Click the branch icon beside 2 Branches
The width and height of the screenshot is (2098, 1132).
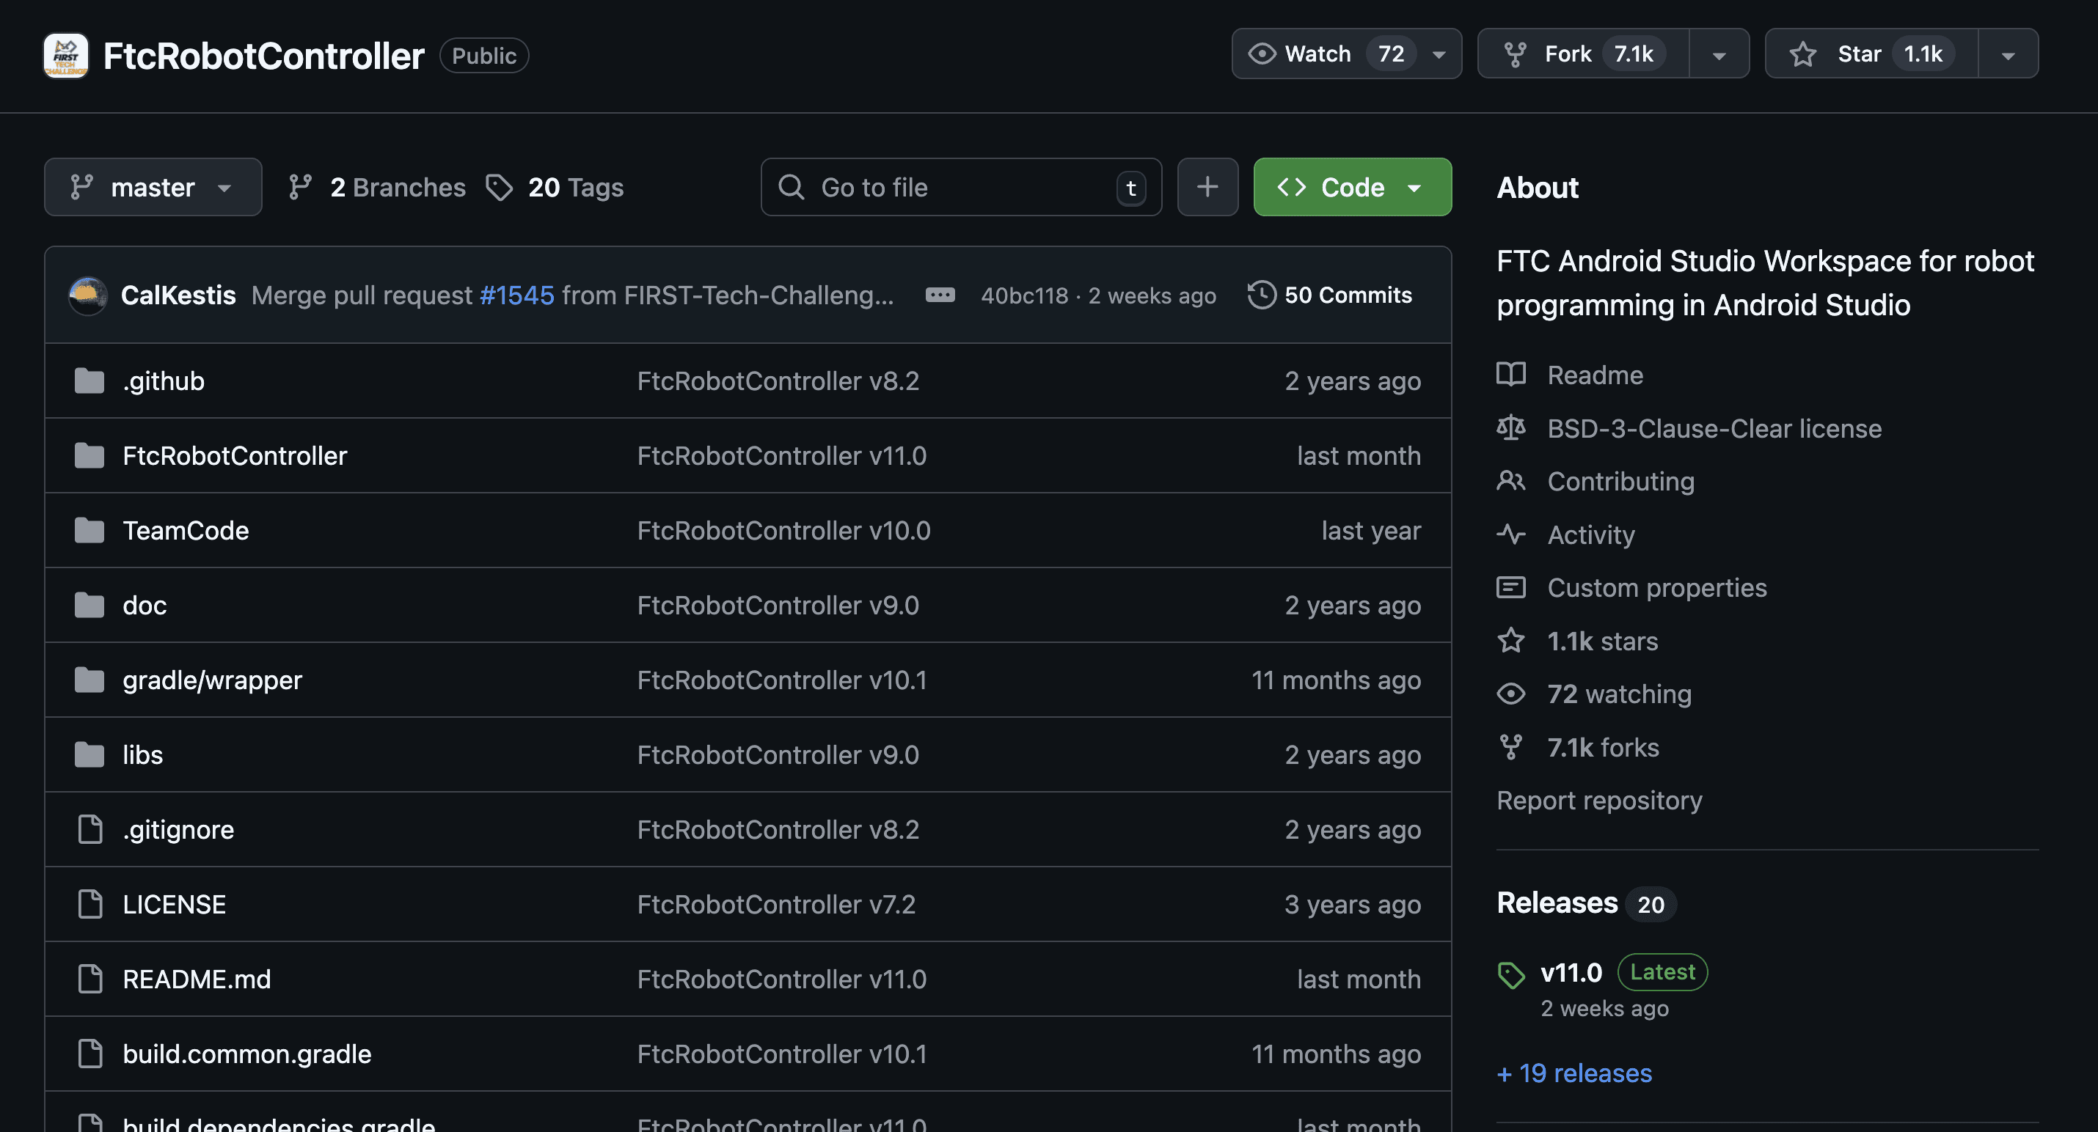(x=300, y=187)
